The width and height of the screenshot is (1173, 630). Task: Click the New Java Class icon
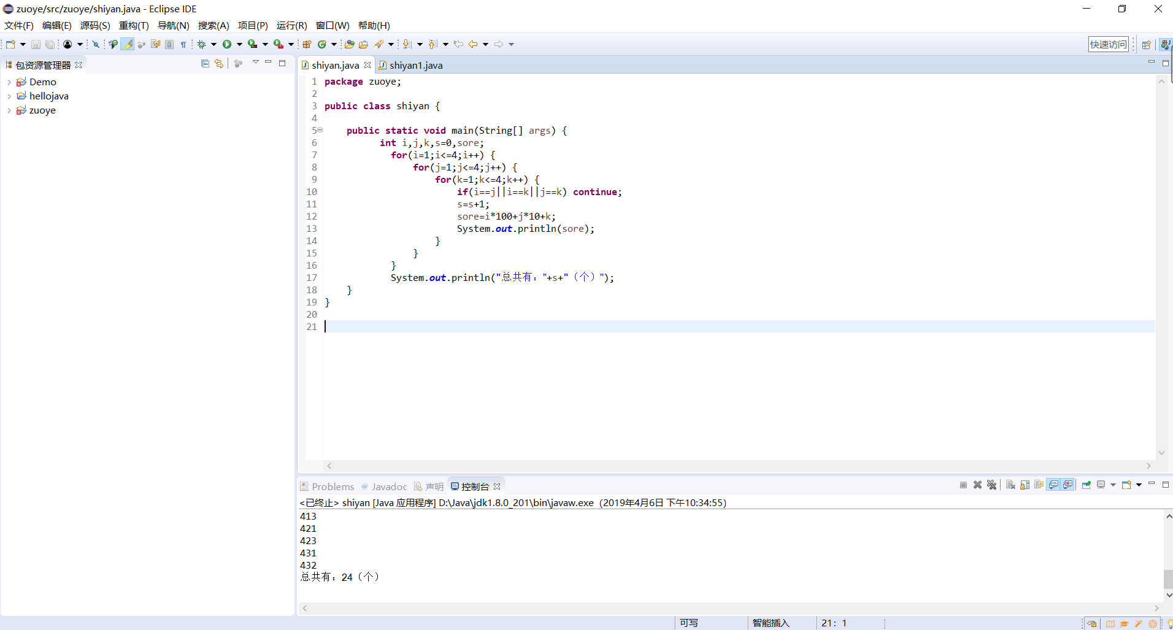pos(321,44)
